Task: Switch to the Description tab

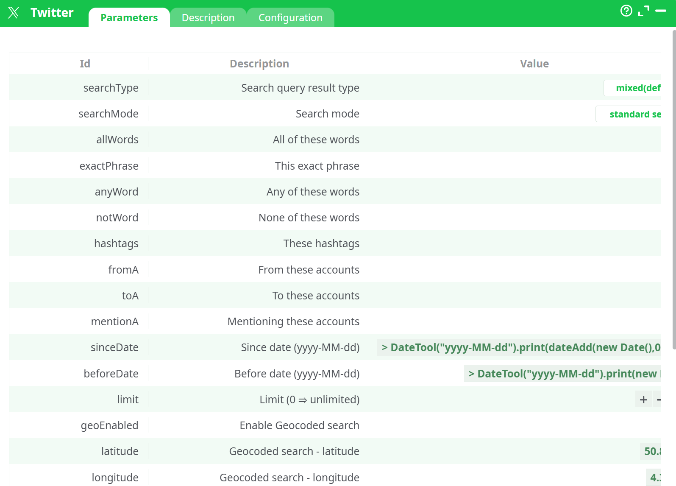Action: point(208,17)
